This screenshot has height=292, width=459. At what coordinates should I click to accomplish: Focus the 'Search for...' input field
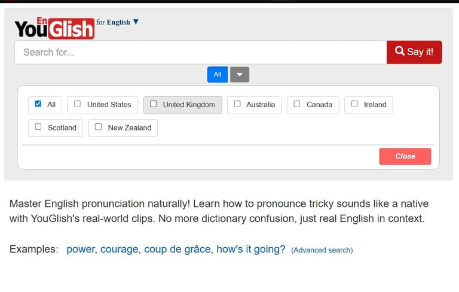point(201,52)
